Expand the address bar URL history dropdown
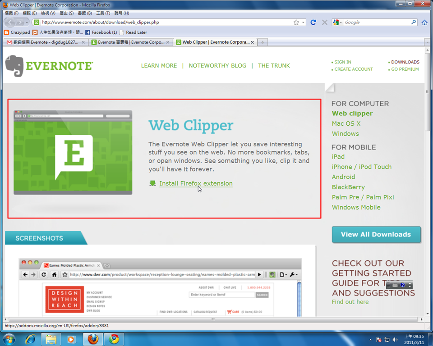Image resolution: width=433 pixels, height=346 pixels. 303,23
